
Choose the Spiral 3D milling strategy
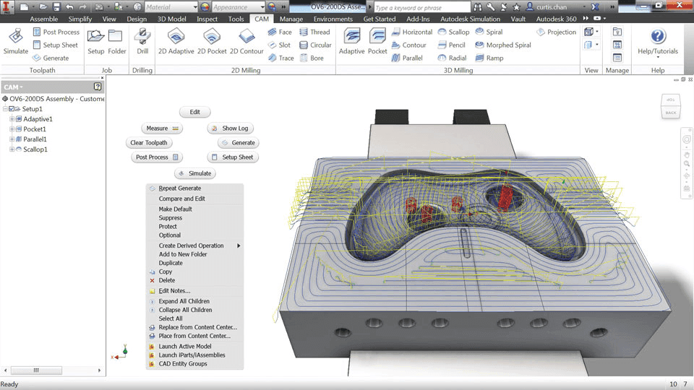489,32
